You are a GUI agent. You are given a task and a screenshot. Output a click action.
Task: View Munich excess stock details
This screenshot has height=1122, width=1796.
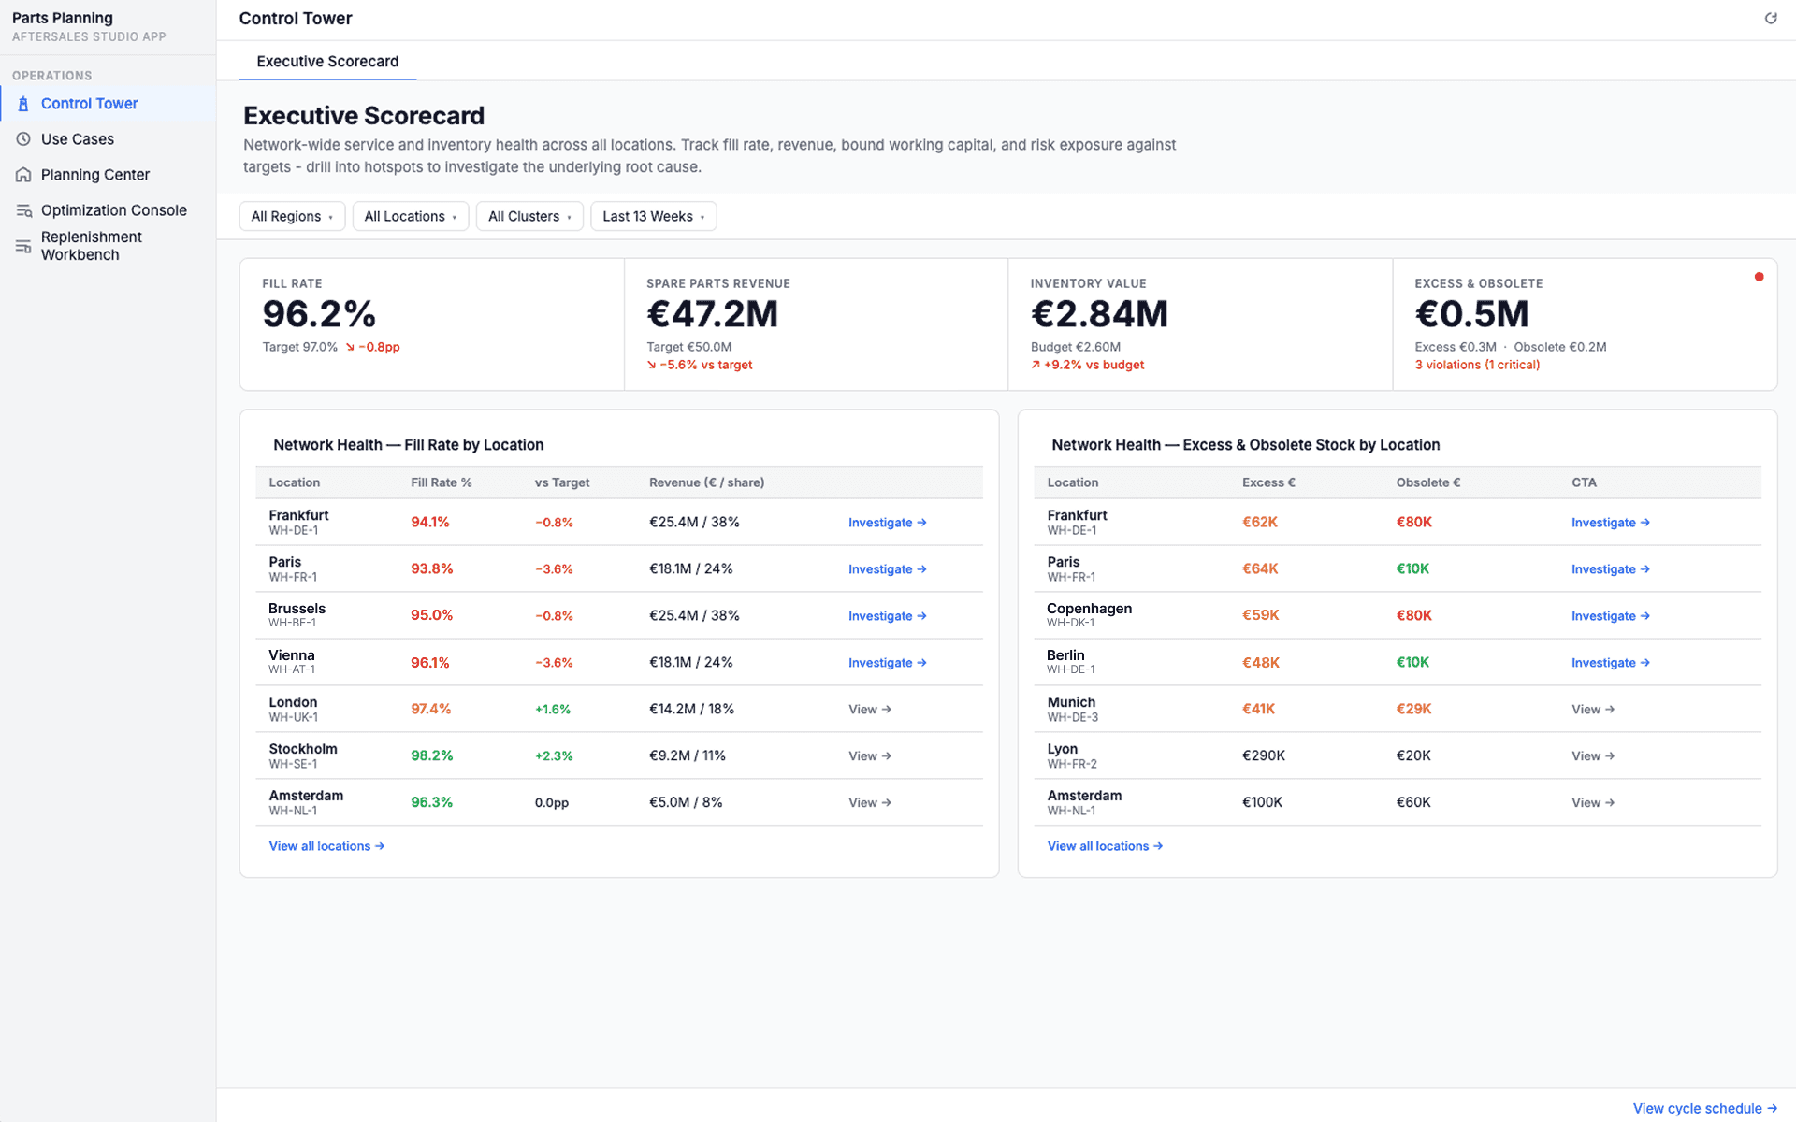(1592, 710)
